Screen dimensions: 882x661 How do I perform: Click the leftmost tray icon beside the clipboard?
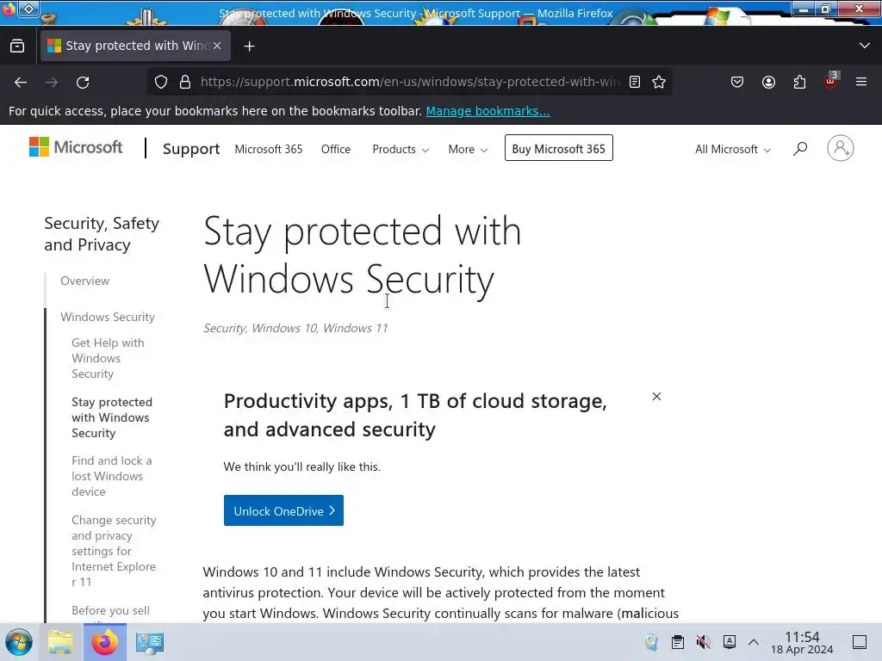[x=652, y=642]
